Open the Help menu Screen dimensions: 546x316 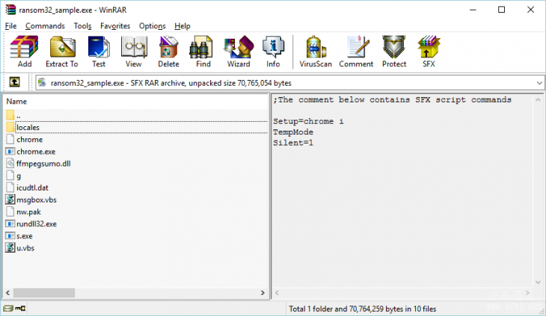coord(182,26)
